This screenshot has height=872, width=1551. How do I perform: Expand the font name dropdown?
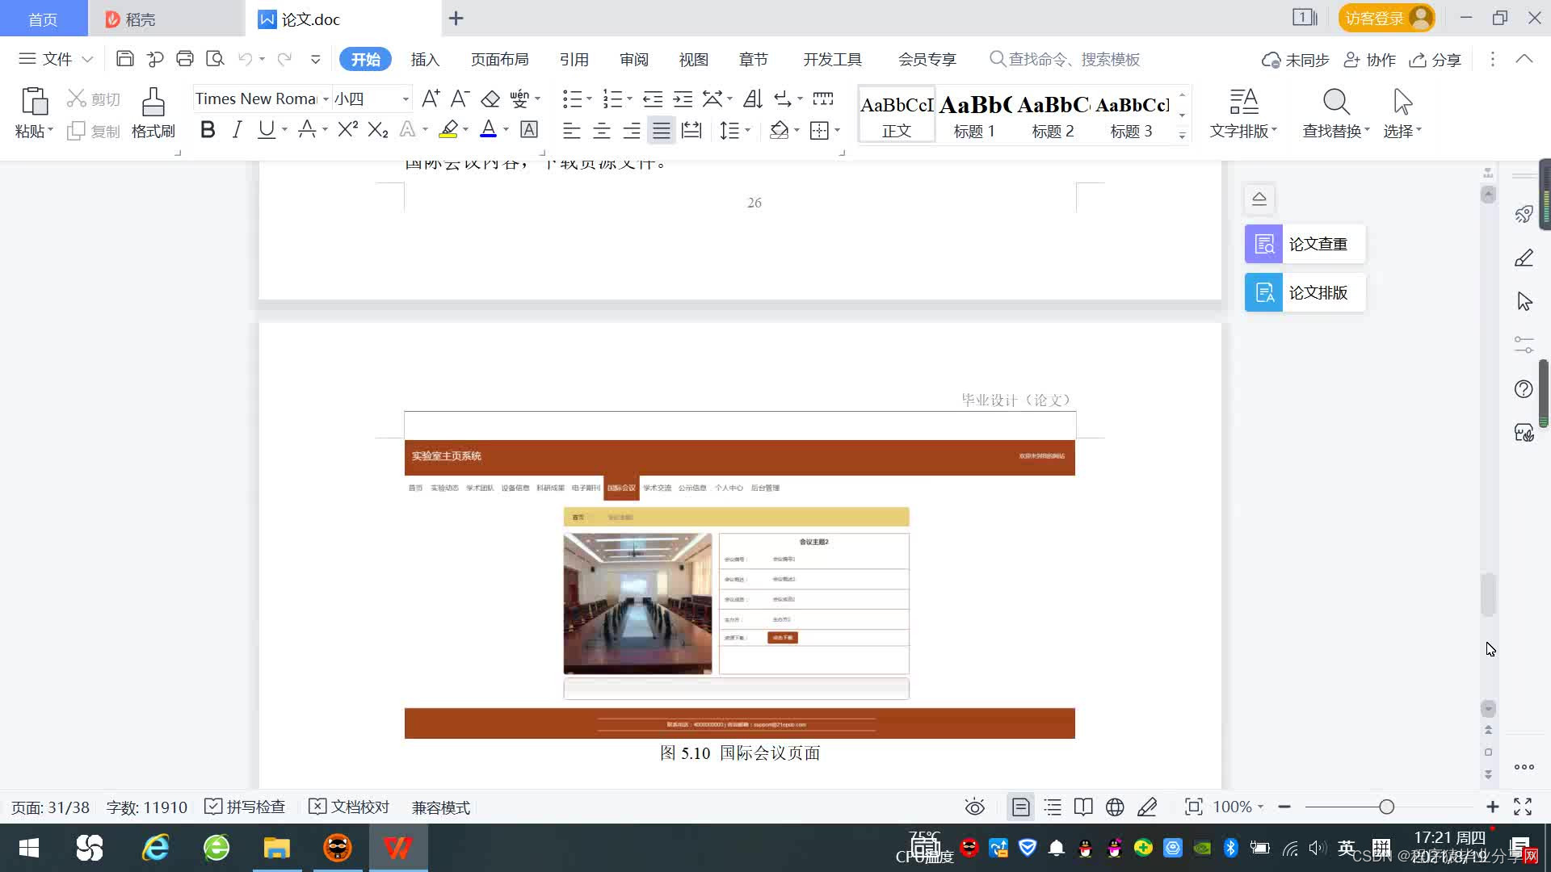[x=326, y=99]
